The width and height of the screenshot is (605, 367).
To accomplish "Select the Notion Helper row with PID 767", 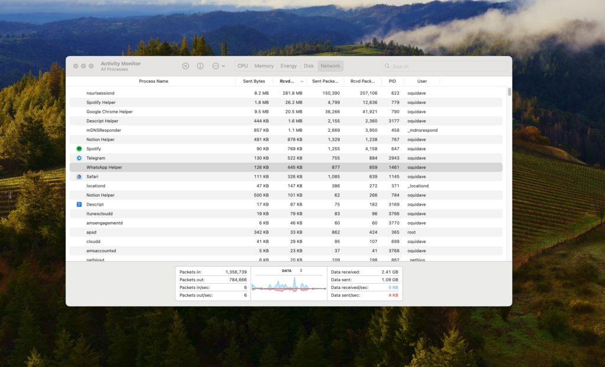I will 286,139.
